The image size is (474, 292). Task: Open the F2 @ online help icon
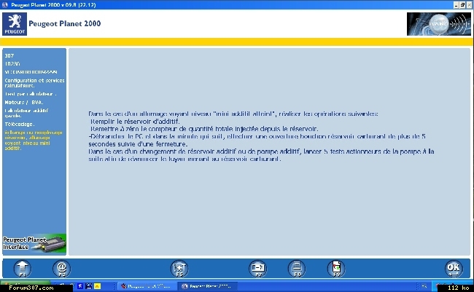(x=62, y=268)
